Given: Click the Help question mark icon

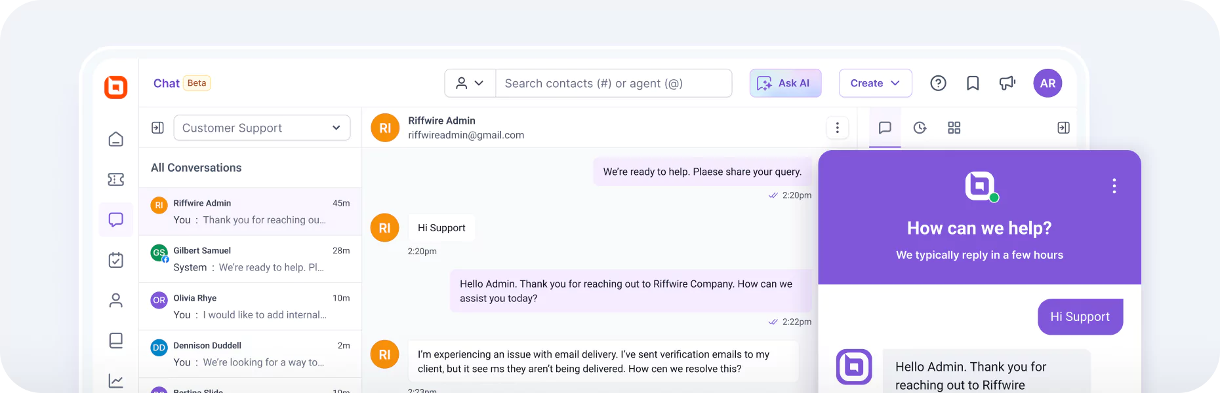Looking at the screenshot, I should pyautogui.click(x=938, y=83).
